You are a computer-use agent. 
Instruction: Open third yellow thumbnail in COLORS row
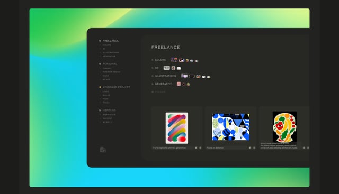pos(187,60)
